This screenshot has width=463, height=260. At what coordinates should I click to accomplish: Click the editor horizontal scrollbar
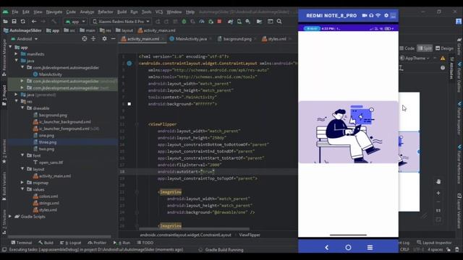point(195,229)
